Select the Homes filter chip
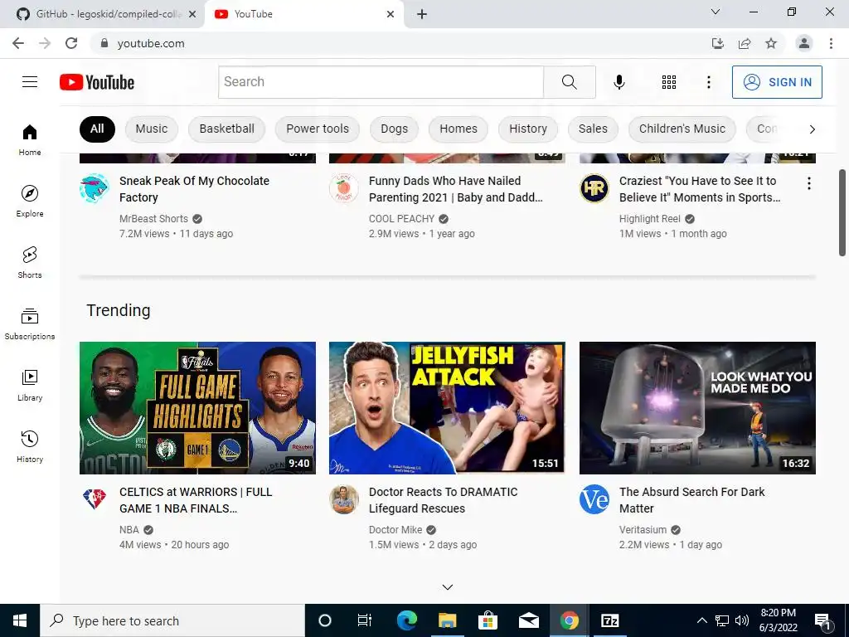This screenshot has height=637, width=849. (x=458, y=129)
